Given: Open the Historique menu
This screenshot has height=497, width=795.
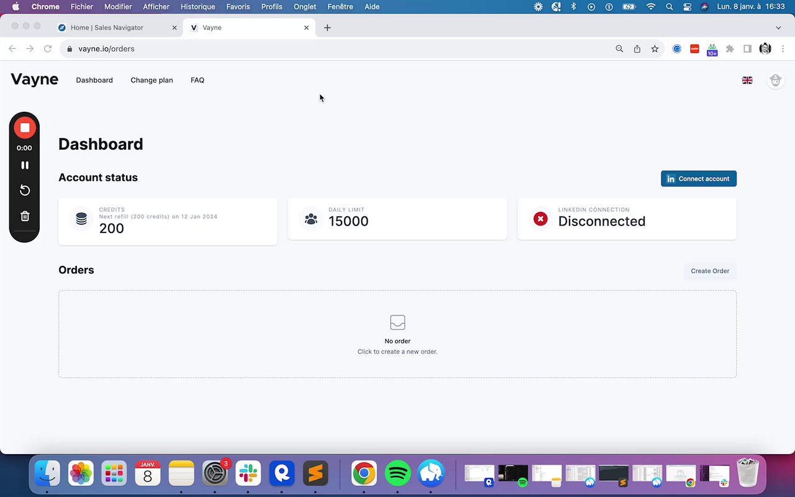Looking at the screenshot, I should pos(198,7).
